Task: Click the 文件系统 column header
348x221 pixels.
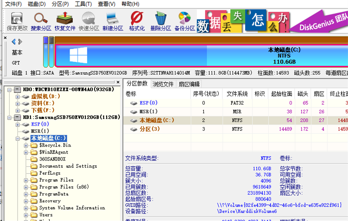Action: 237,94
